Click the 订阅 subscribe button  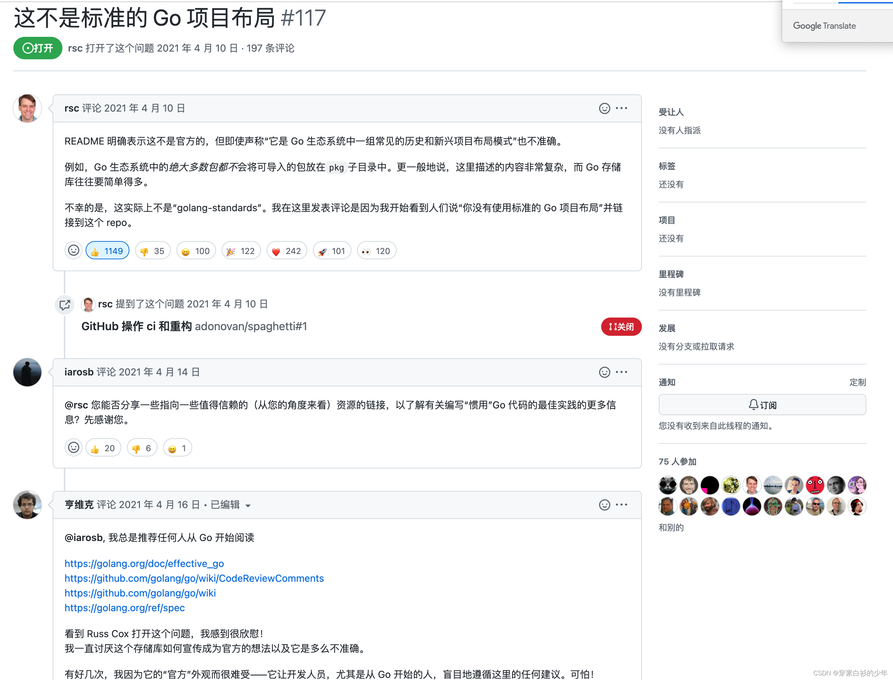(762, 405)
